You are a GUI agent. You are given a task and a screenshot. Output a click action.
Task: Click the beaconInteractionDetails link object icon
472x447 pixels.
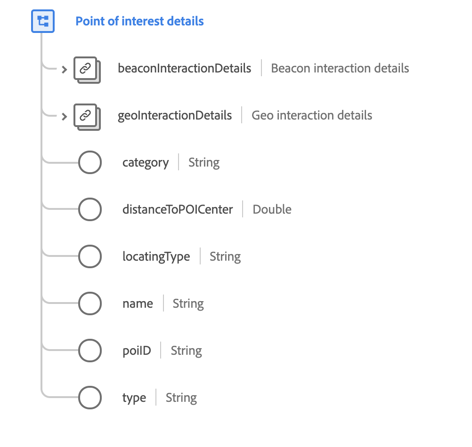pos(86,69)
